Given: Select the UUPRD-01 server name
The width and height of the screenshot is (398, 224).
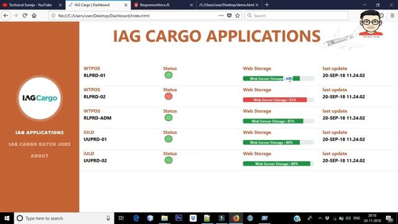Looking at the screenshot, I should (95, 139).
